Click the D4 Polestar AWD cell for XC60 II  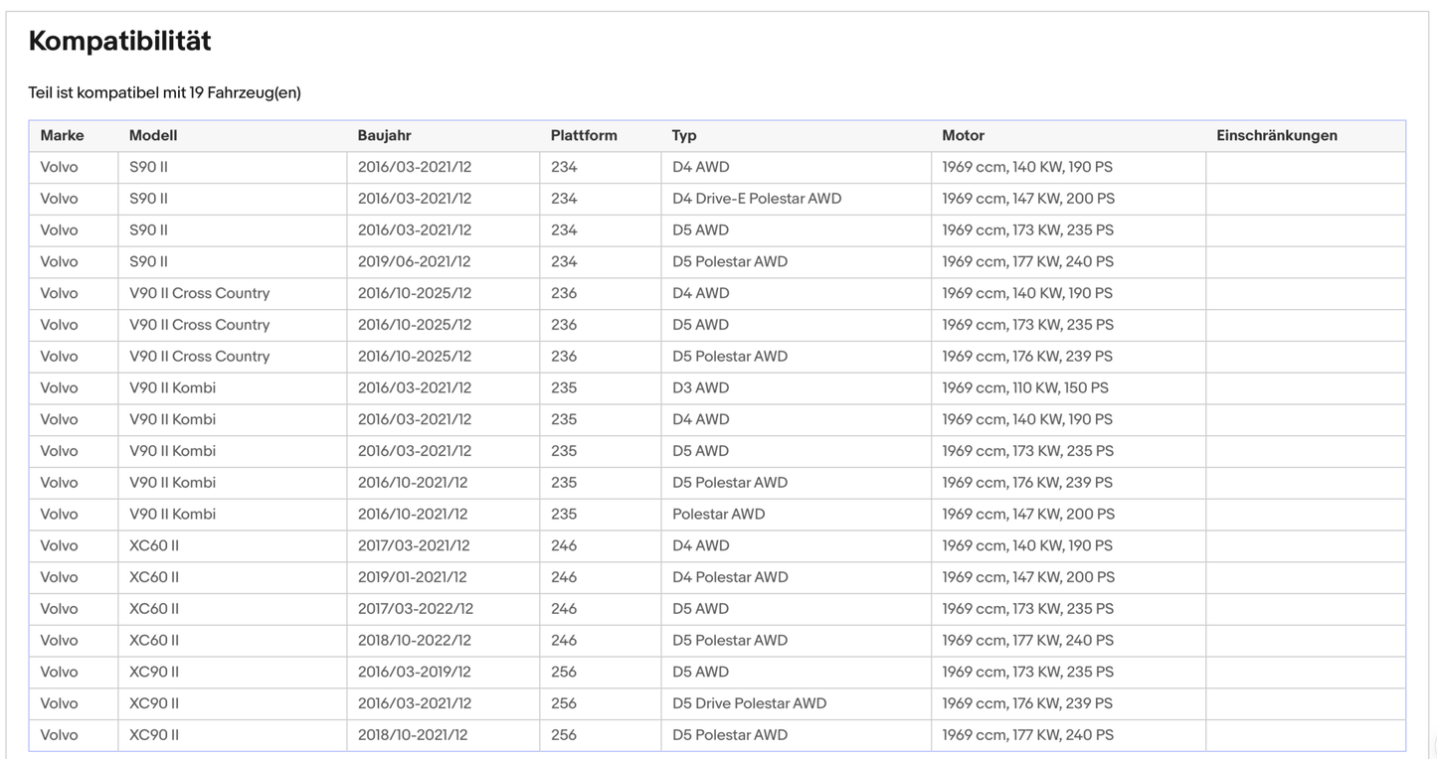(x=730, y=577)
